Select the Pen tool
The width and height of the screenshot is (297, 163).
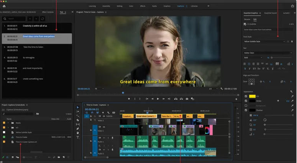[x=78, y=129]
